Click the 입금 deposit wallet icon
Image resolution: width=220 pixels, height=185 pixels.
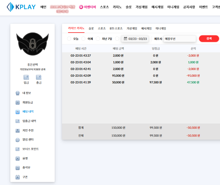26,77
